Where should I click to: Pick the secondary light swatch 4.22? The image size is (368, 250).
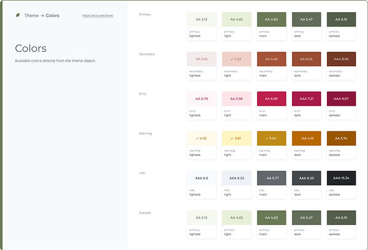click(x=237, y=59)
